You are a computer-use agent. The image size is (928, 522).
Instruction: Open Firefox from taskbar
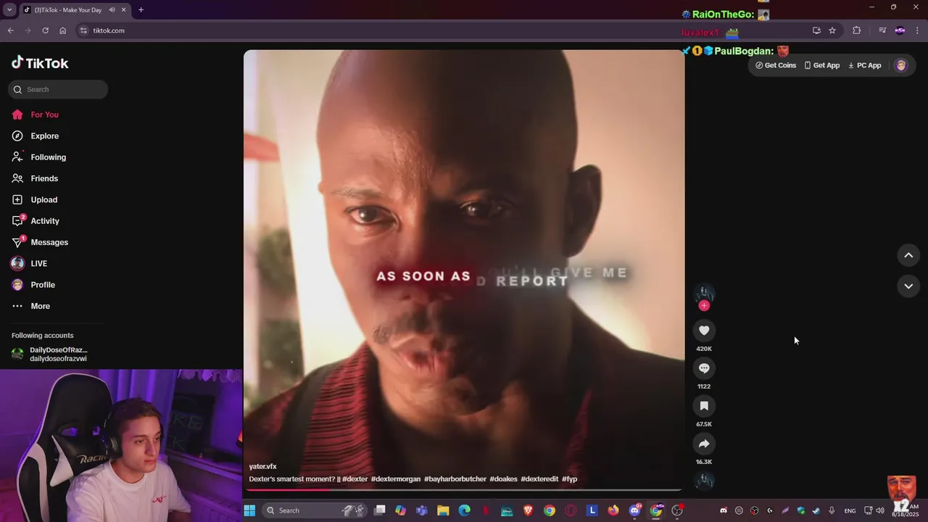click(613, 510)
